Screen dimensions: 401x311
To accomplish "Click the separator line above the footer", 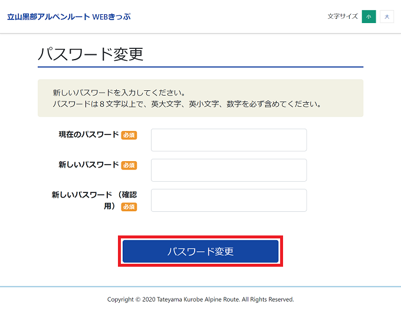I will coord(200,287).
